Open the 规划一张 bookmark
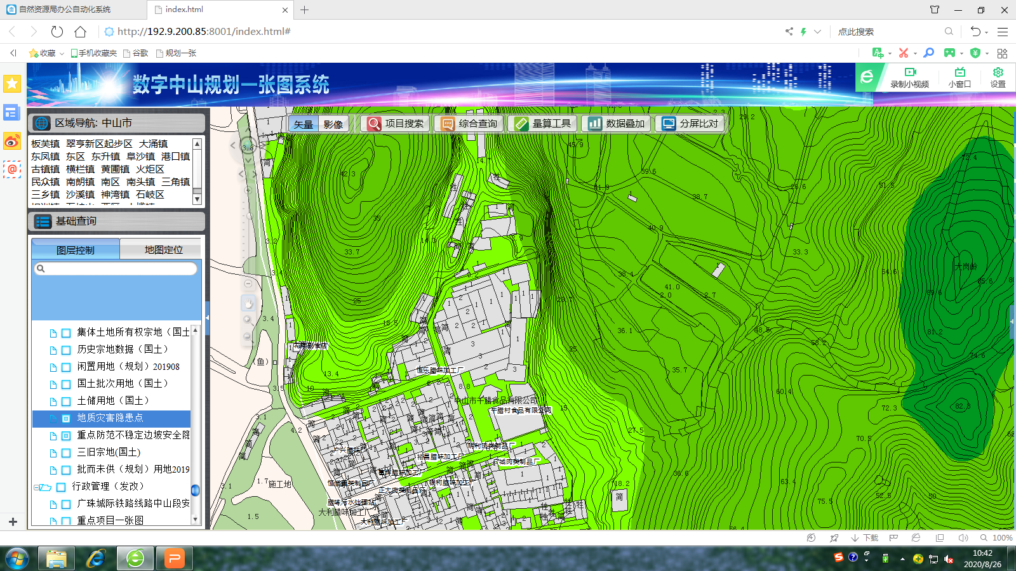Screen dimensions: 1016x571 [176, 53]
